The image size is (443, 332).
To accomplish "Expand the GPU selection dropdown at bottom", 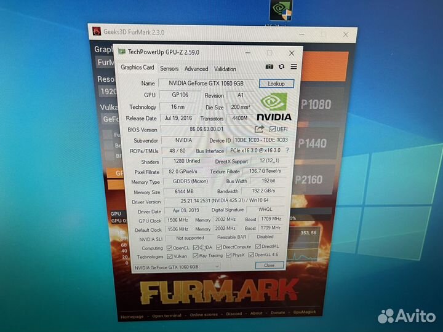I will tap(216, 266).
